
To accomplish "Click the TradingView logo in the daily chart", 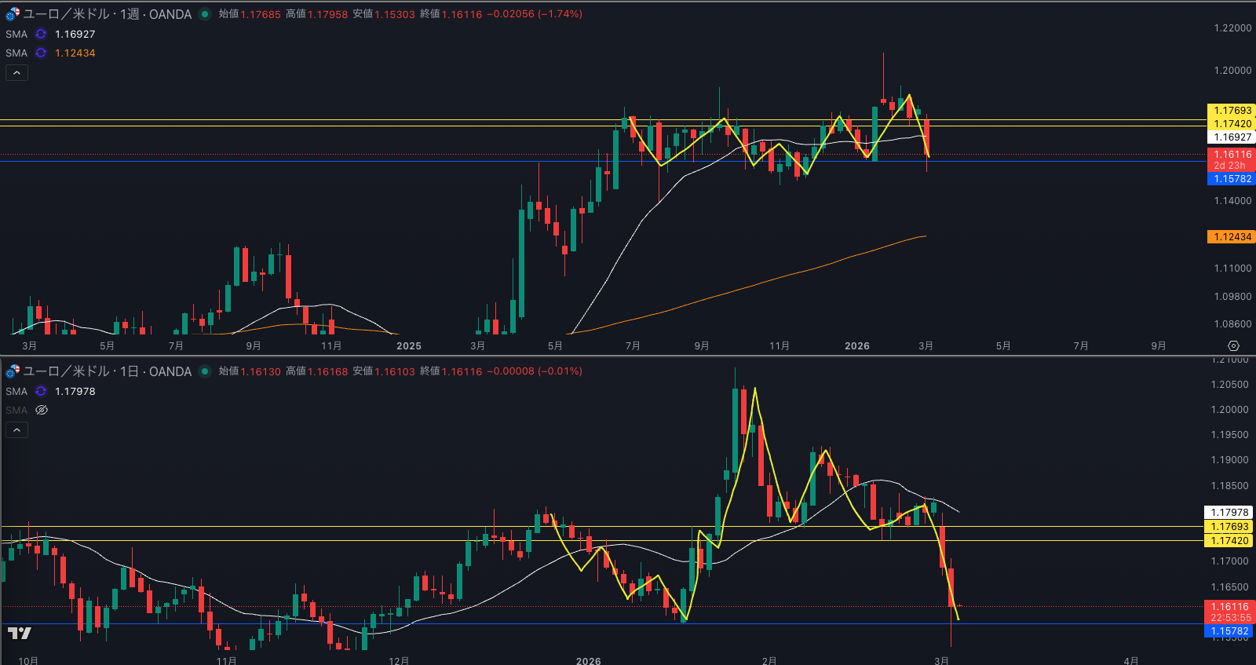I will tap(20, 633).
